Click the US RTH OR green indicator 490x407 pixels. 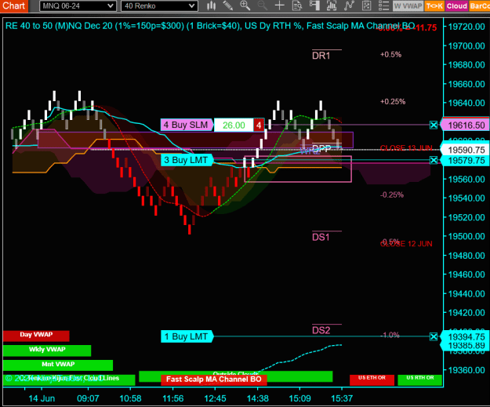tap(420, 380)
